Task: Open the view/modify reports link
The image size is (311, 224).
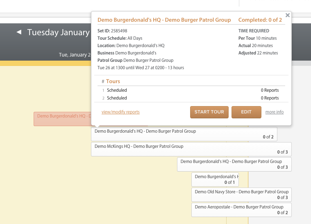Action: (120, 112)
